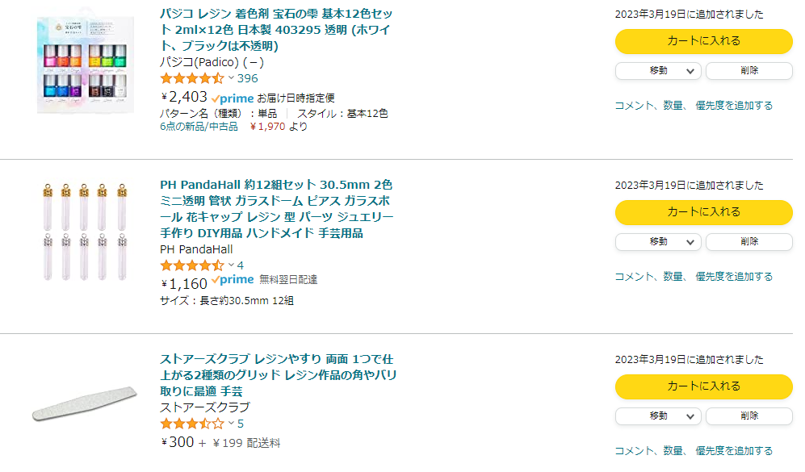805x472 pixels.
Task: Open 移動 dropdown for first item
Action: coord(657,71)
